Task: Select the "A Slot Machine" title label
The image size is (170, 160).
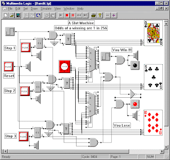Action: (81, 23)
